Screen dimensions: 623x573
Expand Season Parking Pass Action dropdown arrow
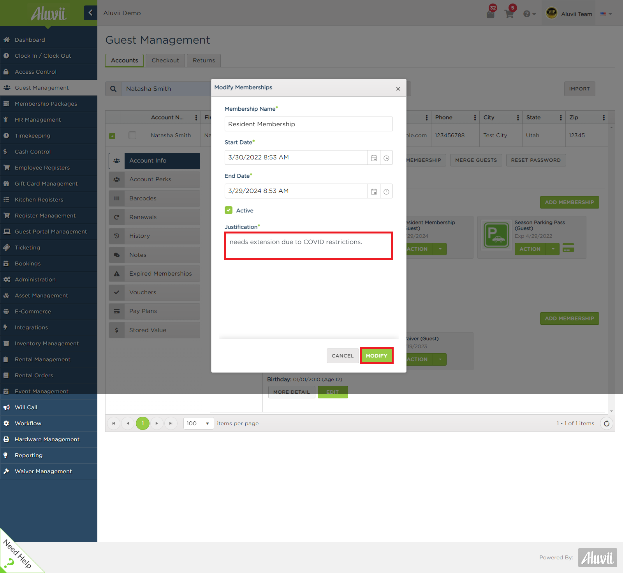[553, 249]
